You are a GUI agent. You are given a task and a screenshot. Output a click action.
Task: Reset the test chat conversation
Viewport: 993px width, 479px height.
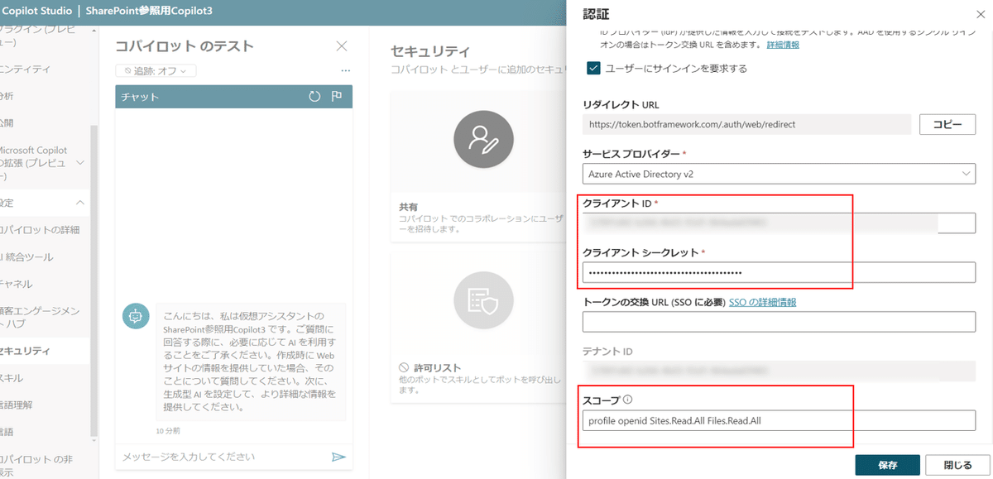[x=314, y=97]
